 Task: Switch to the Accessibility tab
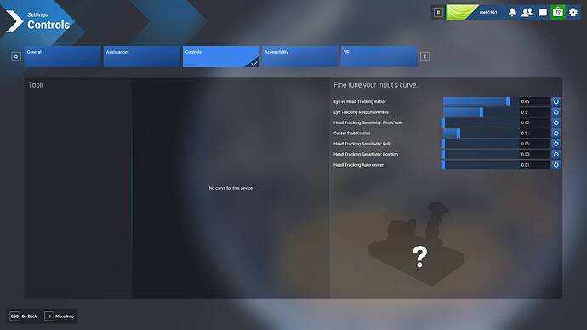[300, 56]
